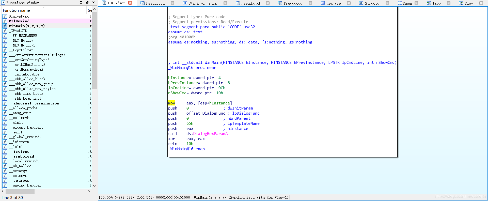Image resolution: width=488 pixels, height=201 pixels.
Task: Click the __FF_MSGBANNER function icon
Action: pos(5,36)
